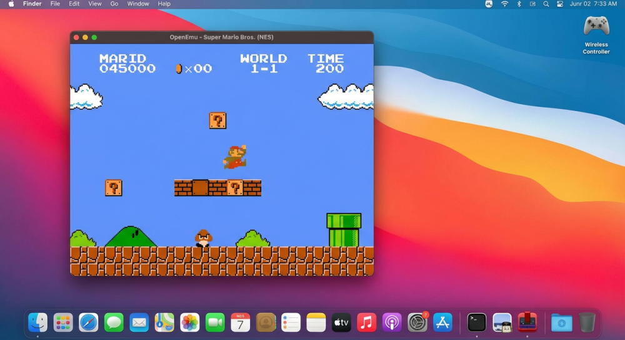Open the Trash in the dock

pyautogui.click(x=587, y=322)
